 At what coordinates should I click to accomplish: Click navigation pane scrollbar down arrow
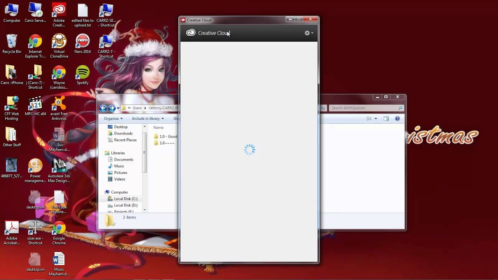145,210
